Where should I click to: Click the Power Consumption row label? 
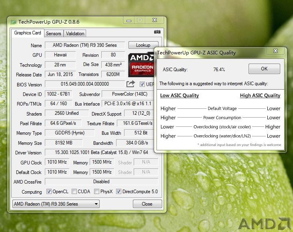tap(222, 118)
